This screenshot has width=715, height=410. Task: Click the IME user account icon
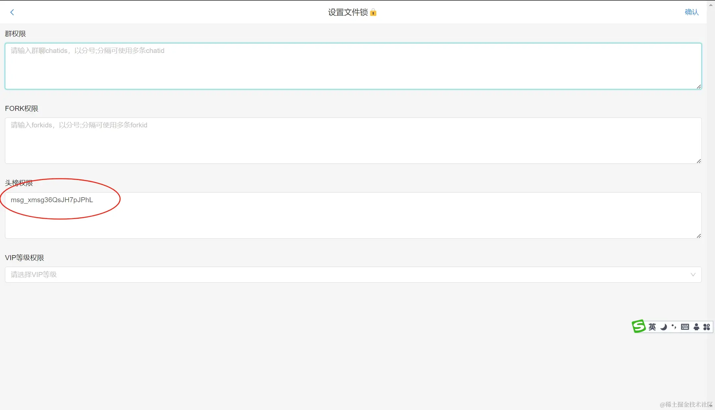coord(696,327)
